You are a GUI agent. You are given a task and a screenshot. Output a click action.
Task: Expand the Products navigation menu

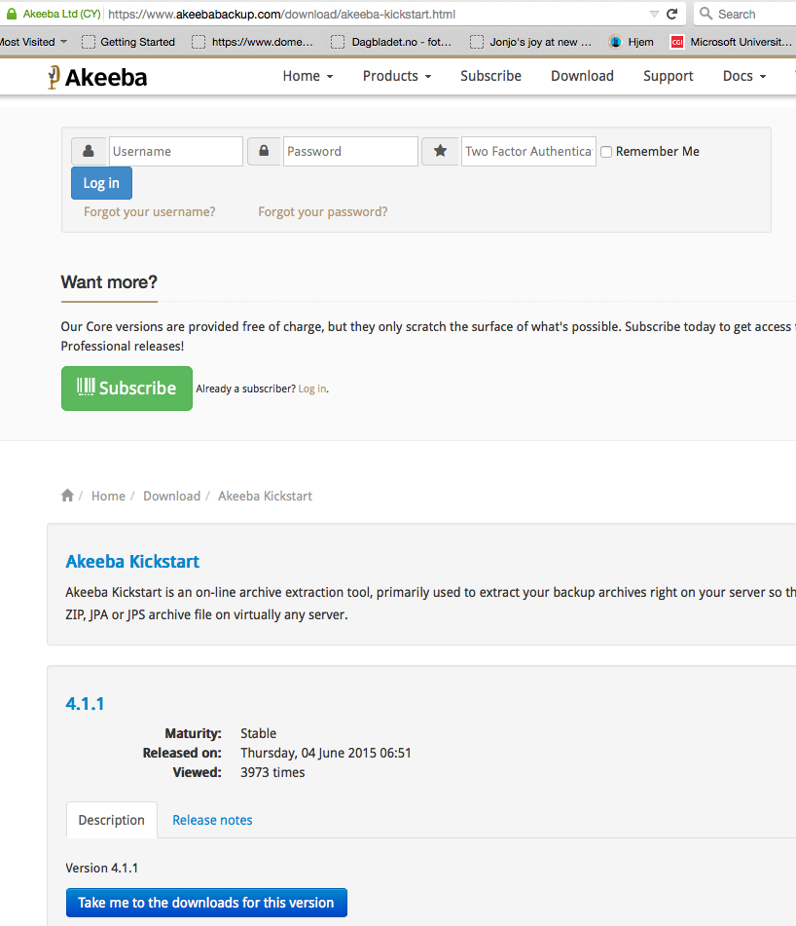(x=397, y=76)
